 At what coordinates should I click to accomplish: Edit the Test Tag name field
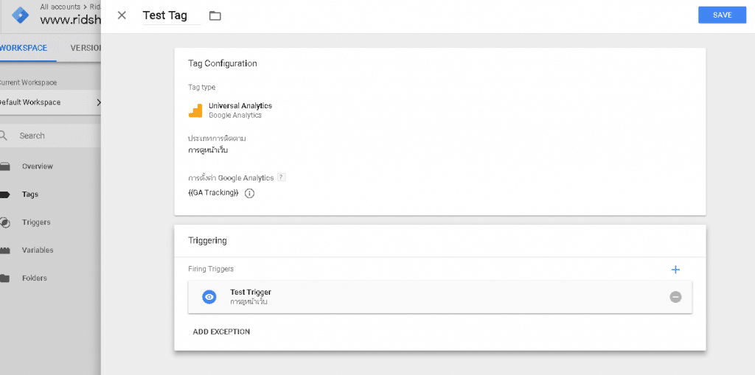[171, 15]
